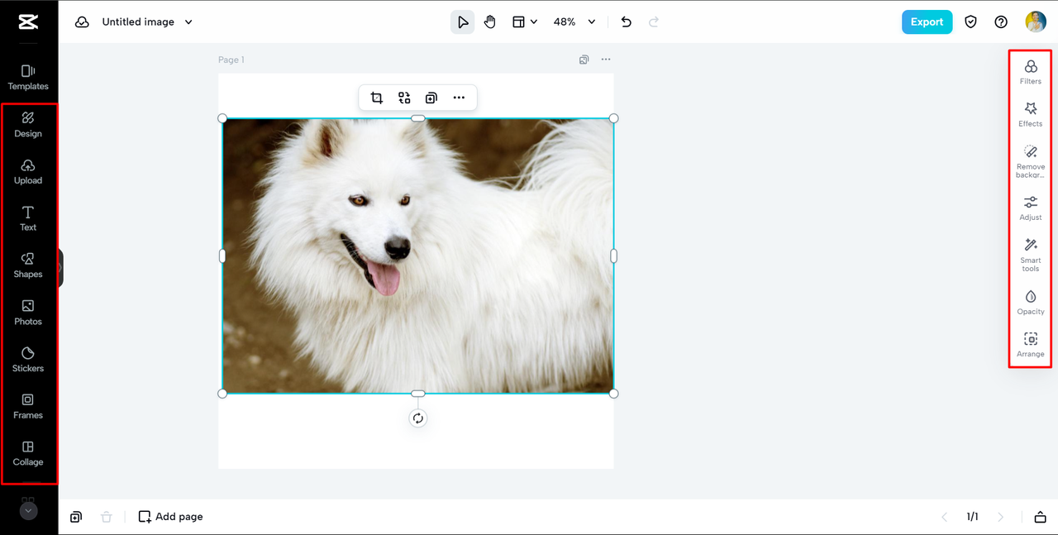
Task: Open the user profile avatar
Action: tap(1036, 22)
